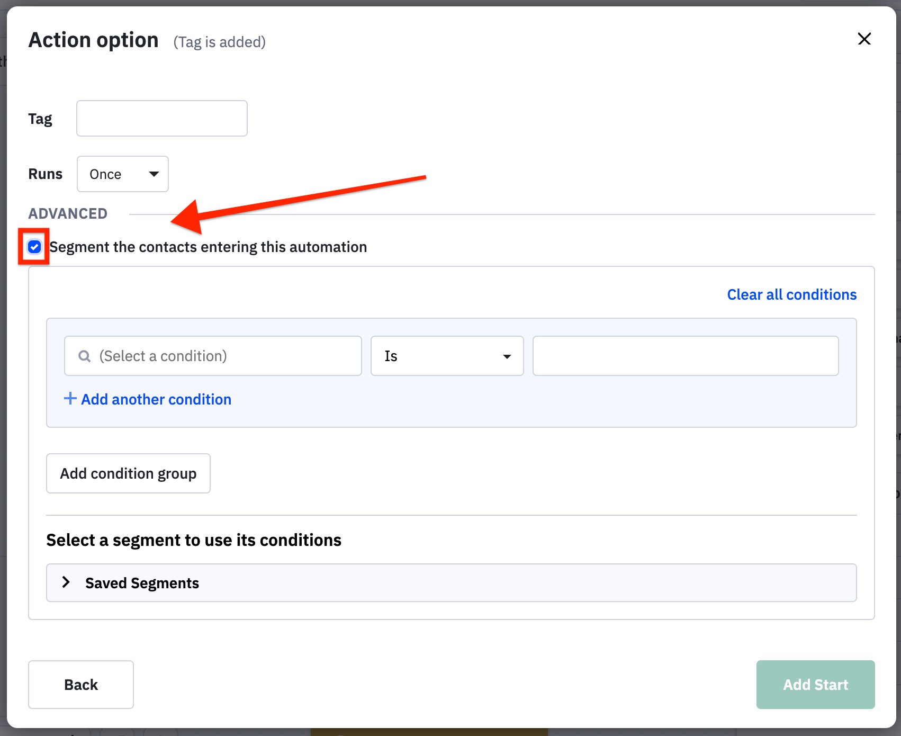Click the empty condition value field
The image size is (901, 736).
coord(685,356)
